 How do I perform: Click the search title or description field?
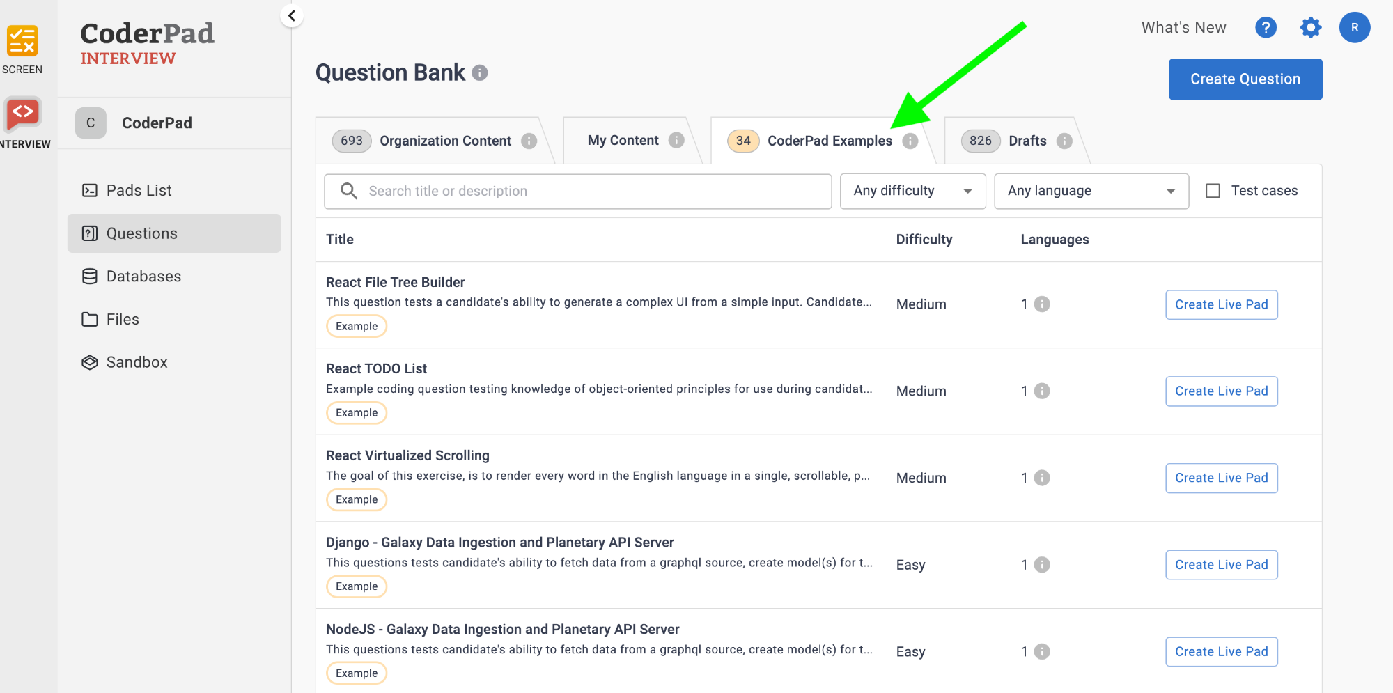tap(578, 191)
